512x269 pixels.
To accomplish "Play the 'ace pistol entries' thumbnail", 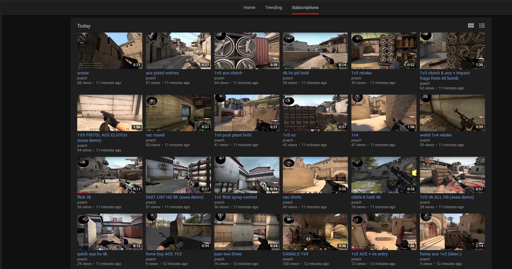I will point(178,50).
